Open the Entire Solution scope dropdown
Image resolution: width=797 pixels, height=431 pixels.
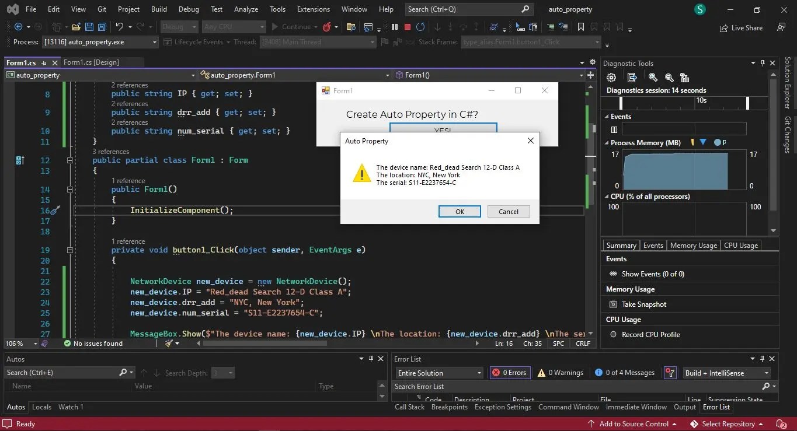tap(440, 373)
